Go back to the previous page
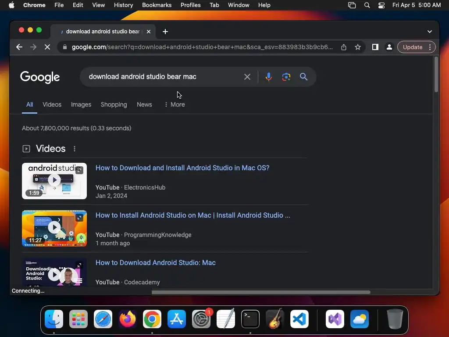This screenshot has width=449, height=337. [19, 47]
